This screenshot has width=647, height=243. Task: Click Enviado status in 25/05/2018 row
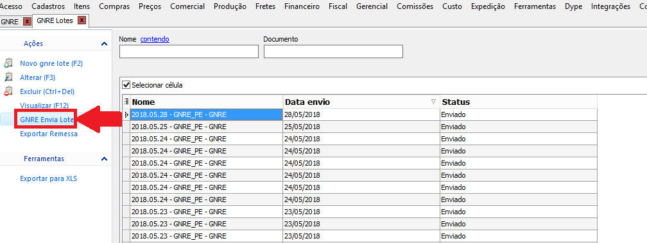pyautogui.click(x=518, y=127)
